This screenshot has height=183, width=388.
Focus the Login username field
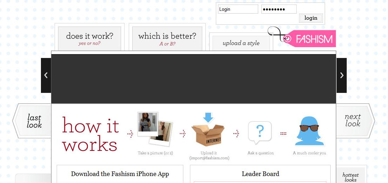tap(238, 9)
